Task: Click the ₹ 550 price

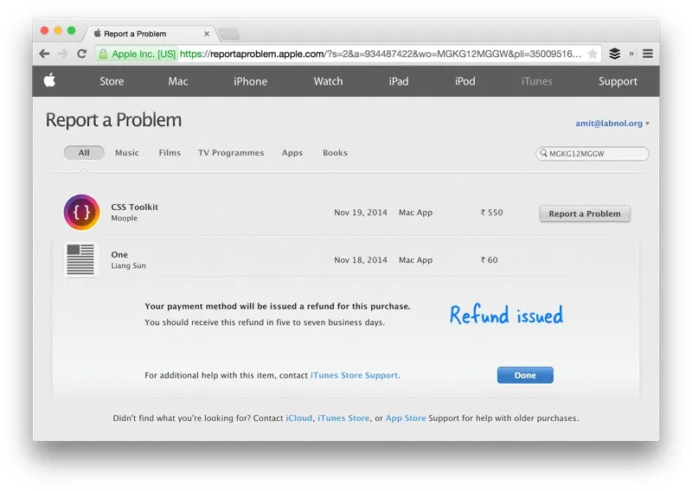Action: [491, 212]
